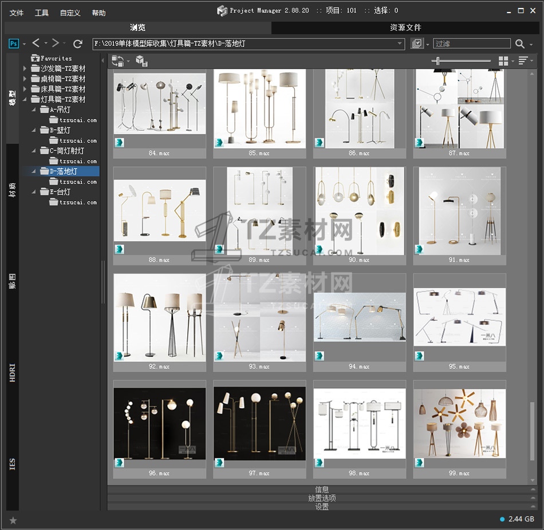The image size is (544, 530).
Task: Click the Photoshop (Ps) icon in toolbar
Action: (x=14, y=43)
